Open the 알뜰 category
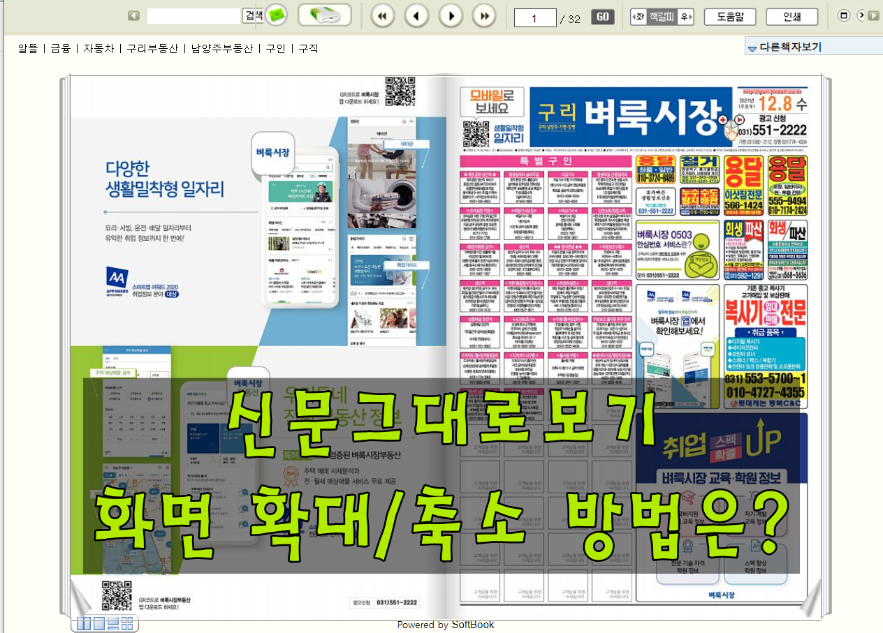 (27, 49)
